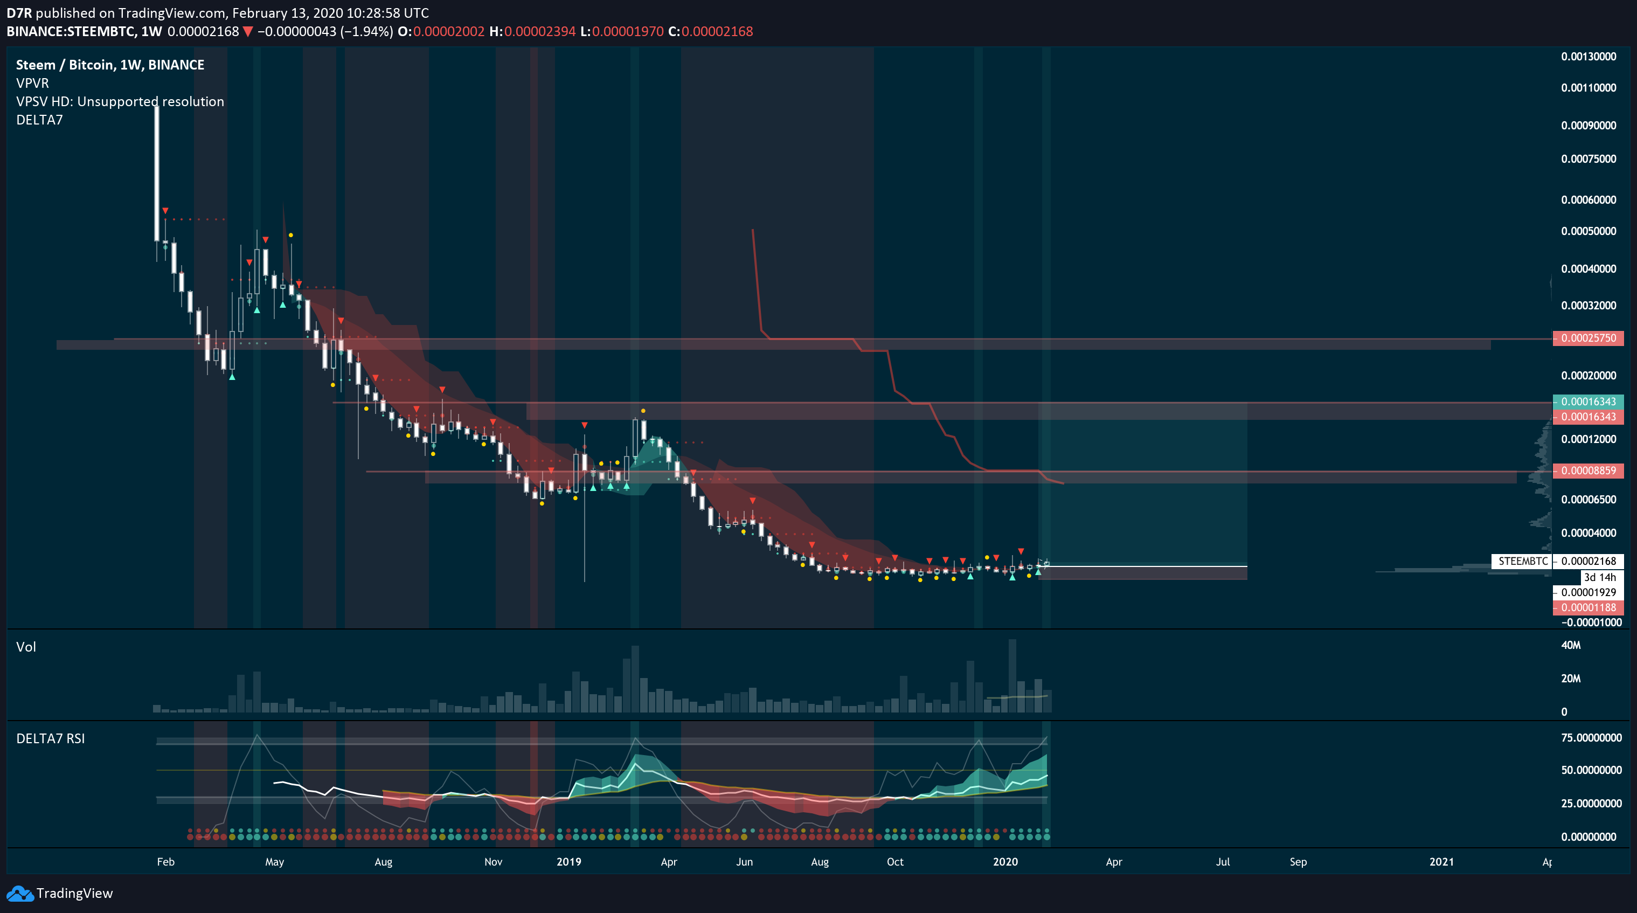
Task: Click the 40M volume axis value
Action: 1571,645
